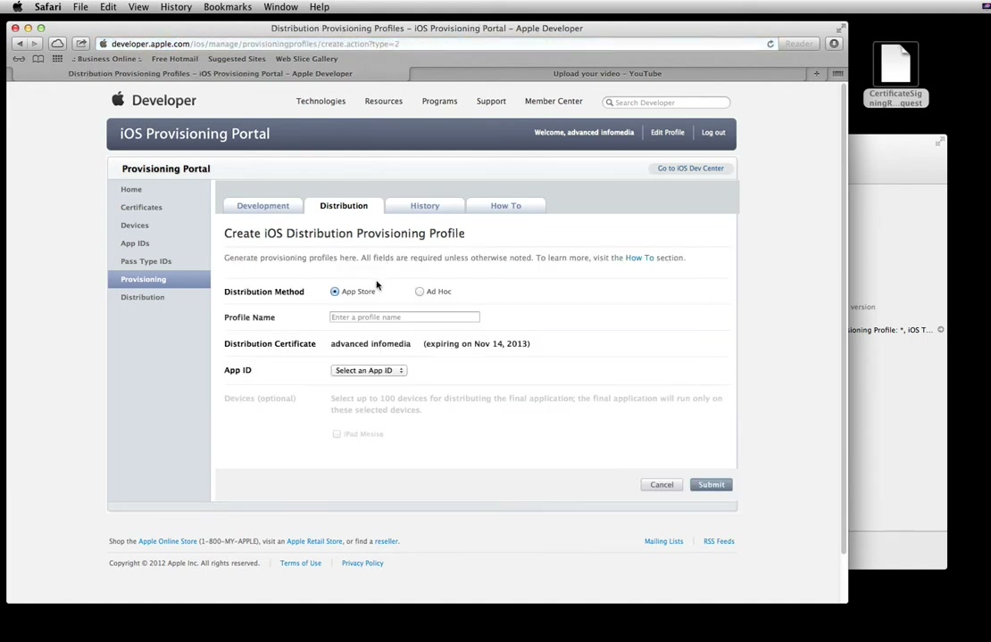991x642 pixels.
Task: Open Member Center in Developer nav
Action: click(554, 101)
